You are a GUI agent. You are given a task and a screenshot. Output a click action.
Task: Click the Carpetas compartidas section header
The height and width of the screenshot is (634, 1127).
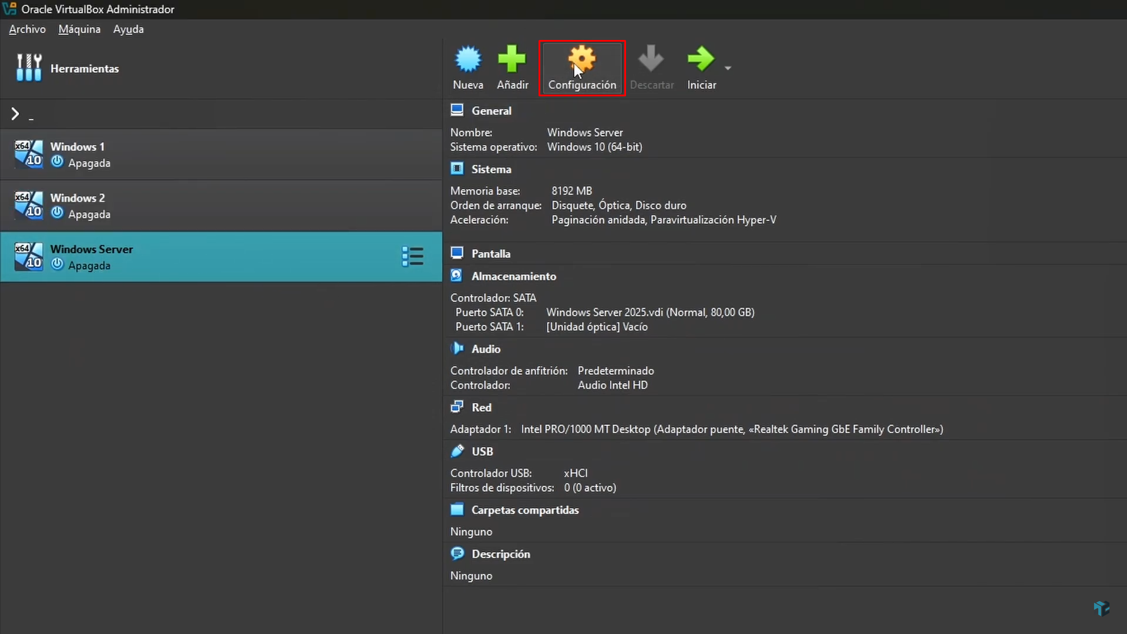[524, 509]
